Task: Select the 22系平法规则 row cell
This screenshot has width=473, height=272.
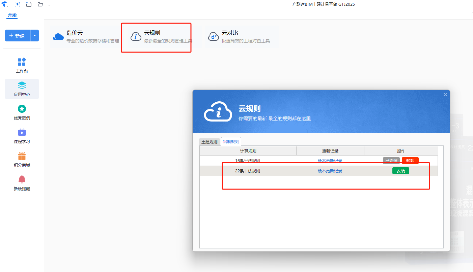Action: (x=248, y=171)
